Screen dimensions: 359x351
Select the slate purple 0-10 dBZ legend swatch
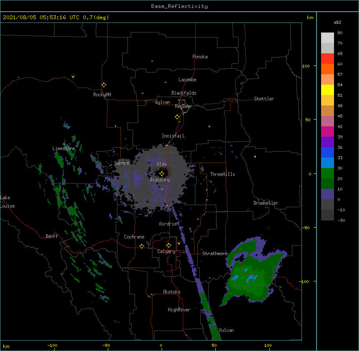point(327,194)
